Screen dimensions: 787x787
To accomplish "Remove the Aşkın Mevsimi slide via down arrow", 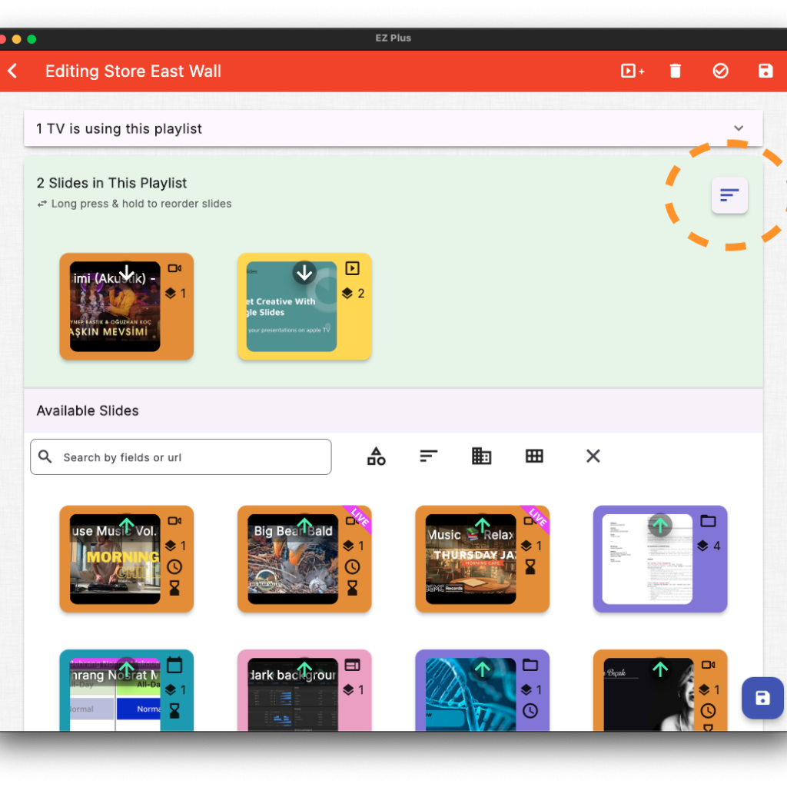I will point(127,273).
